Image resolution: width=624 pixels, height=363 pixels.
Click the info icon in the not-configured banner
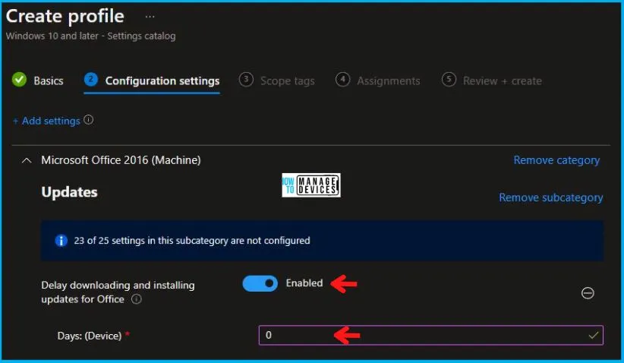point(62,241)
